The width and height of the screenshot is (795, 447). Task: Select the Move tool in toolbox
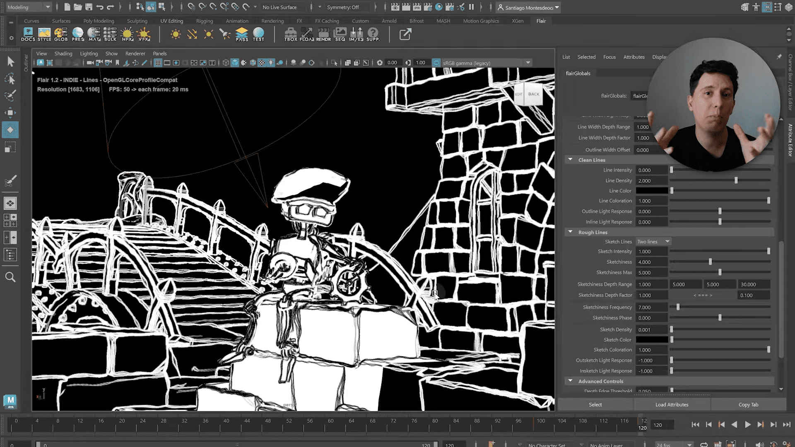pyautogui.click(x=10, y=113)
